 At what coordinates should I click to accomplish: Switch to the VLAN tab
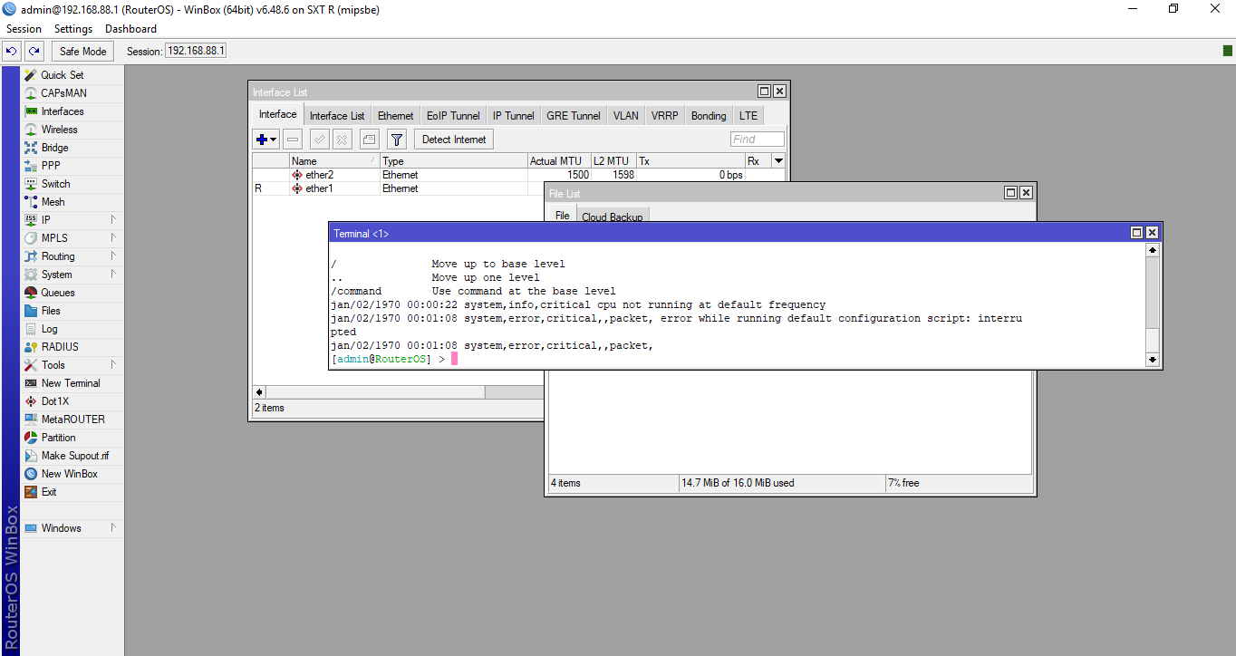pyautogui.click(x=625, y=116)
